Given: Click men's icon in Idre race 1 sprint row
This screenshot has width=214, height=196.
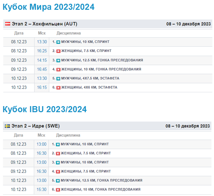Looking at the screenshot, I should 58,144.
